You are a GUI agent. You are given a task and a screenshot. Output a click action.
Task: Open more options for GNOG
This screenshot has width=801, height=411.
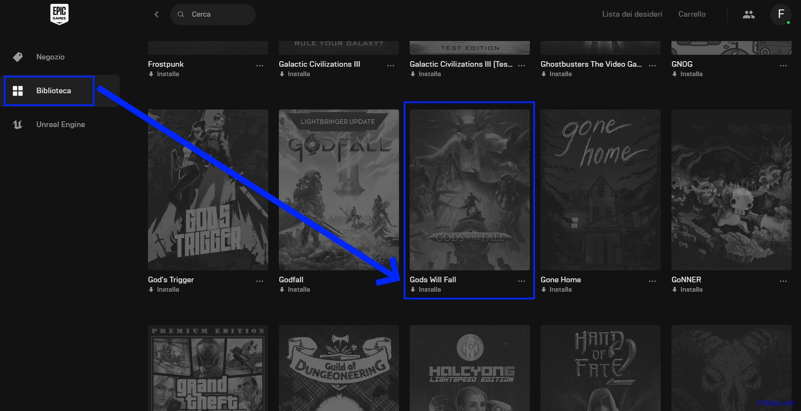[x=783, y=65]
